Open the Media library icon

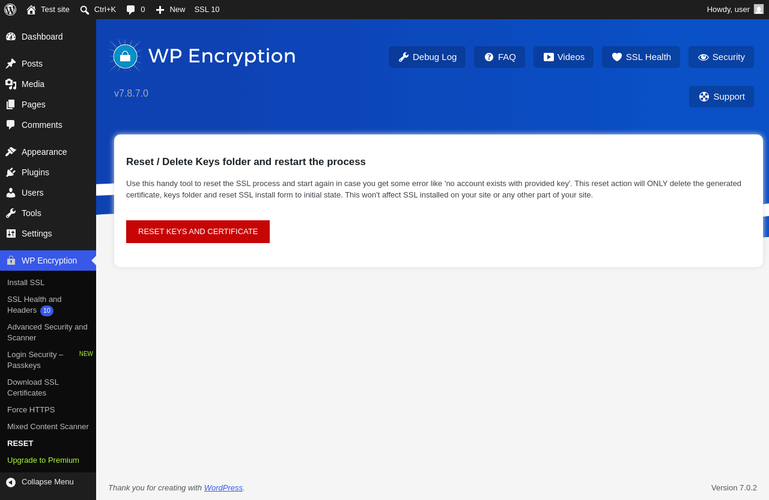(x=11, y=84)
